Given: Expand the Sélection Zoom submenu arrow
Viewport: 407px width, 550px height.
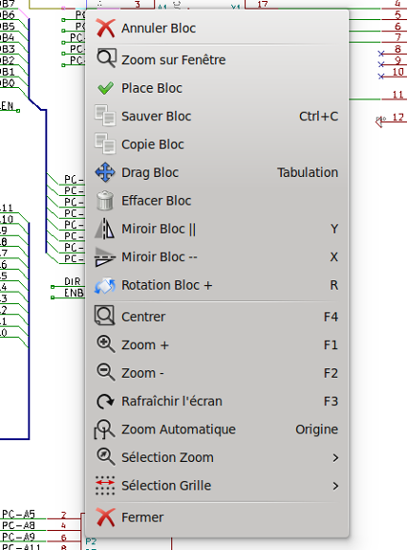Looking at the screenshot, I should 335,458.
